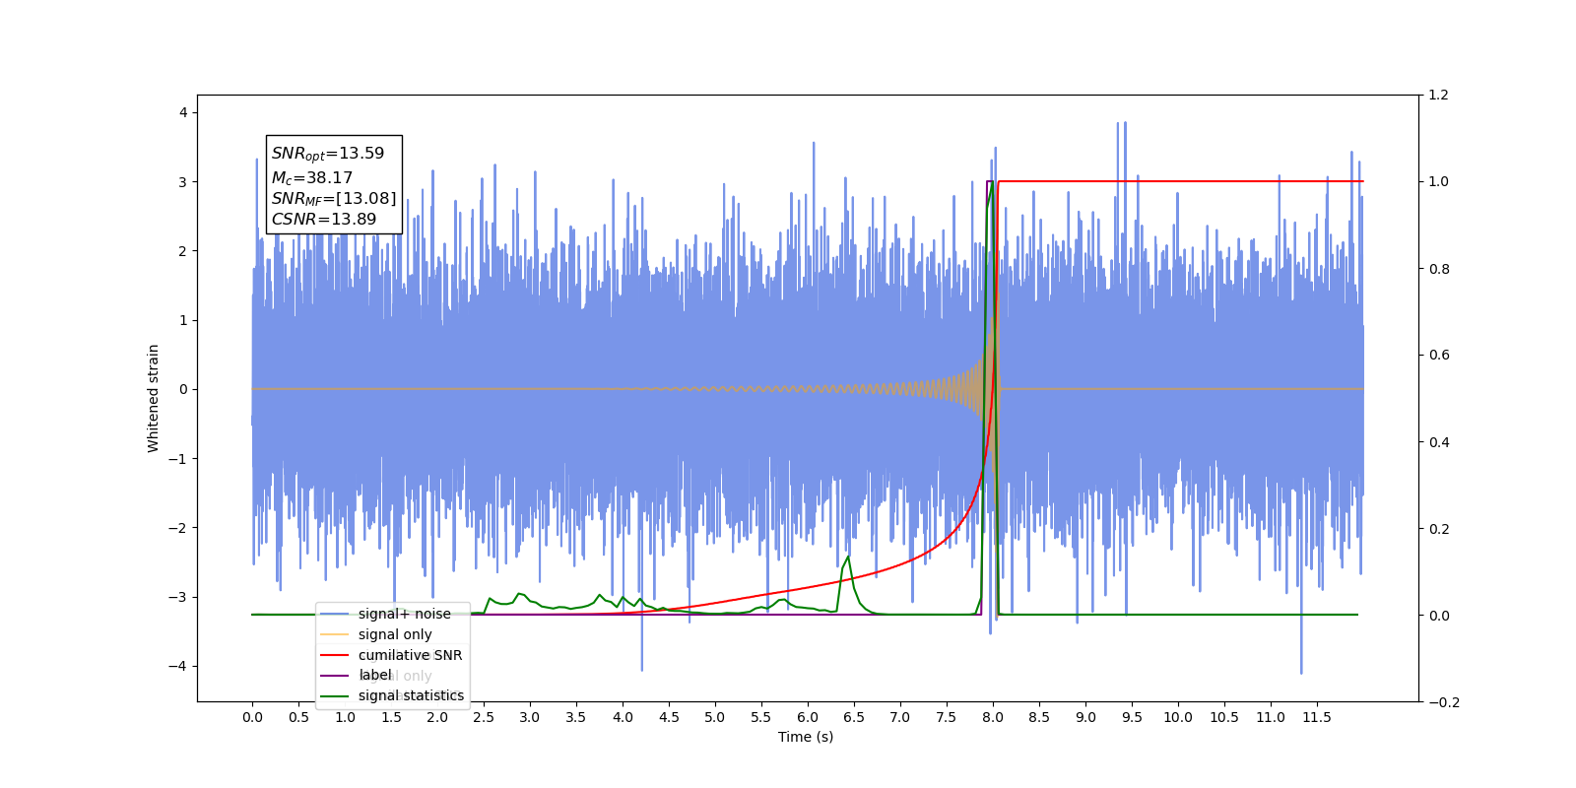The image size is (1576, 788).
Task: Click the 11.5 tick on time axis
Action: tap(1317, 717)
